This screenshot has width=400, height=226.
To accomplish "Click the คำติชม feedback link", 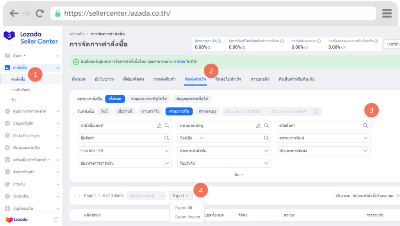I will coord(179,62).
